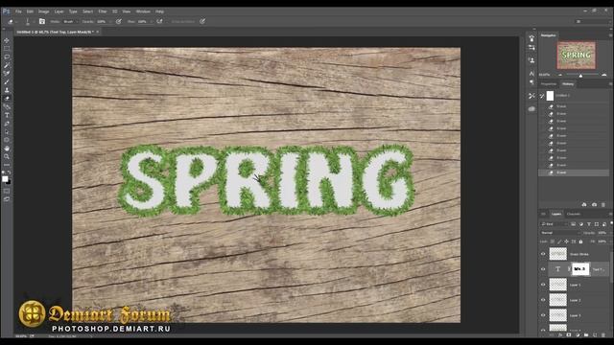This screenshot has height=345, width=614.
Task: Select the Rectangular Marquee tool
Action: (x=7, y=49)
